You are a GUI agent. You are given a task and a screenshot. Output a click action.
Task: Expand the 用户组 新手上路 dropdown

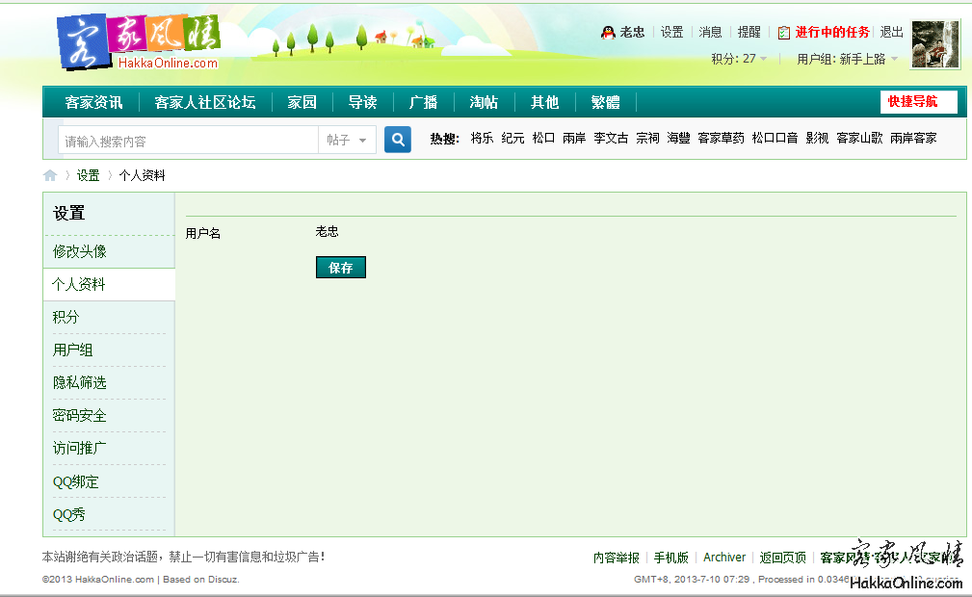tap(847, 59)
